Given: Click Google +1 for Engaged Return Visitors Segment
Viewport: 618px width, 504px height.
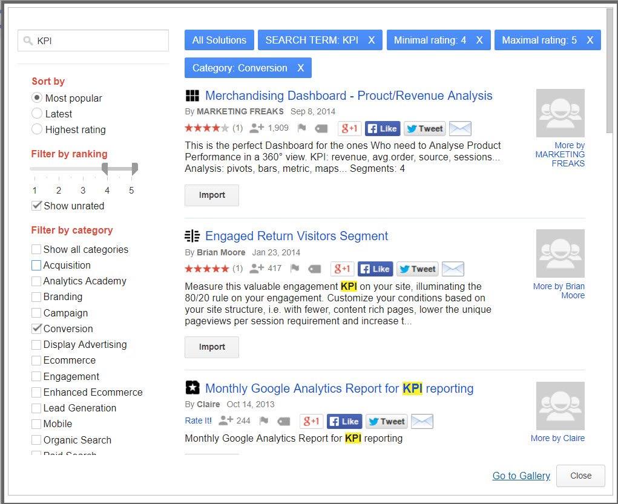Looking at the screenshot, I should click(x=343, y=269).
